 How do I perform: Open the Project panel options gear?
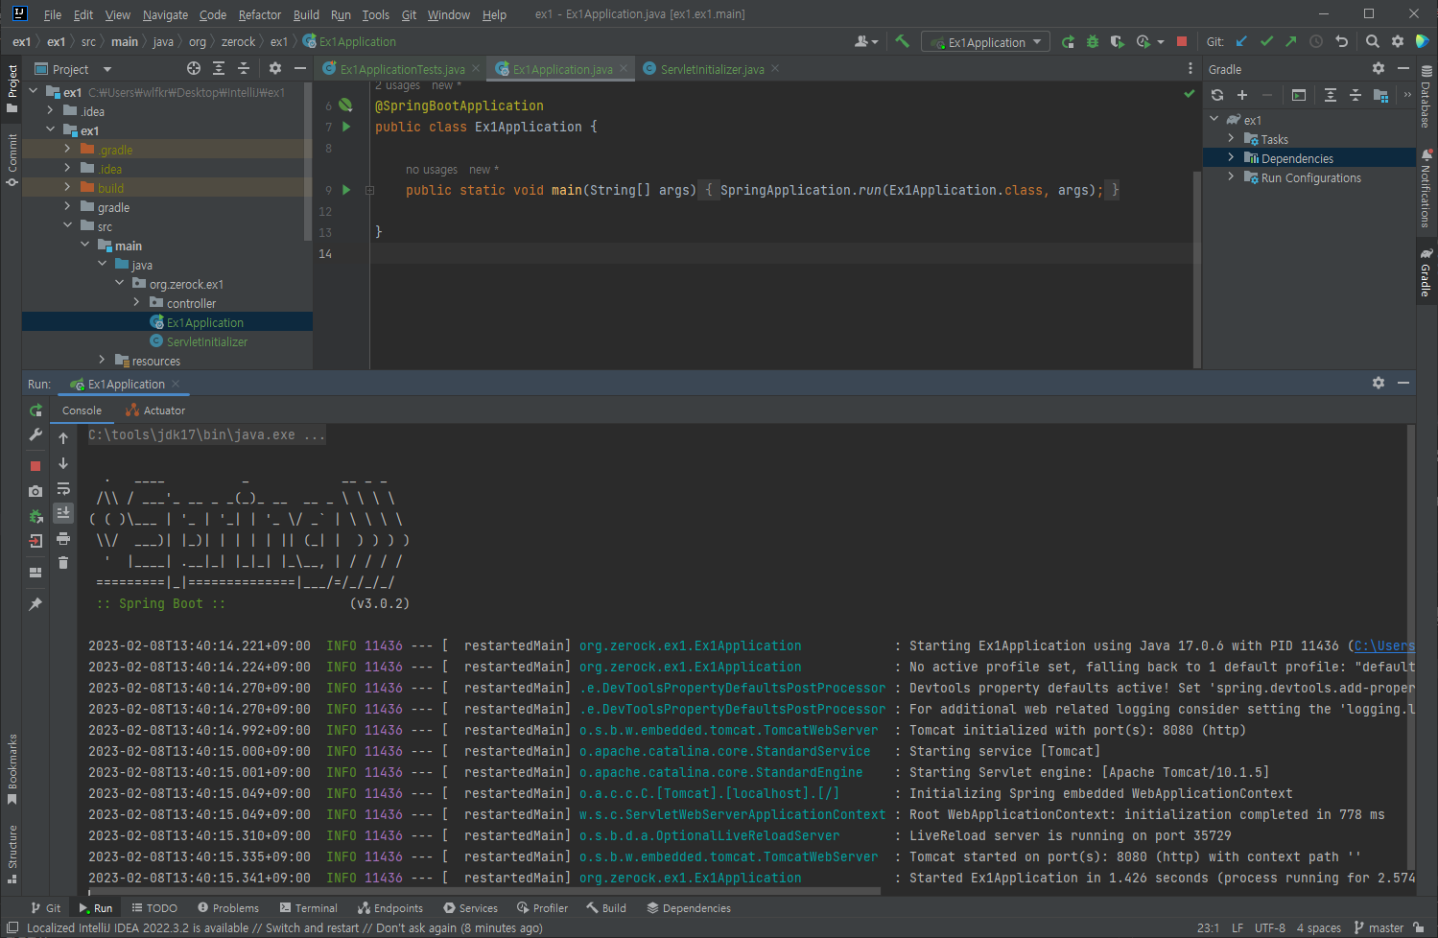(275, 68)
